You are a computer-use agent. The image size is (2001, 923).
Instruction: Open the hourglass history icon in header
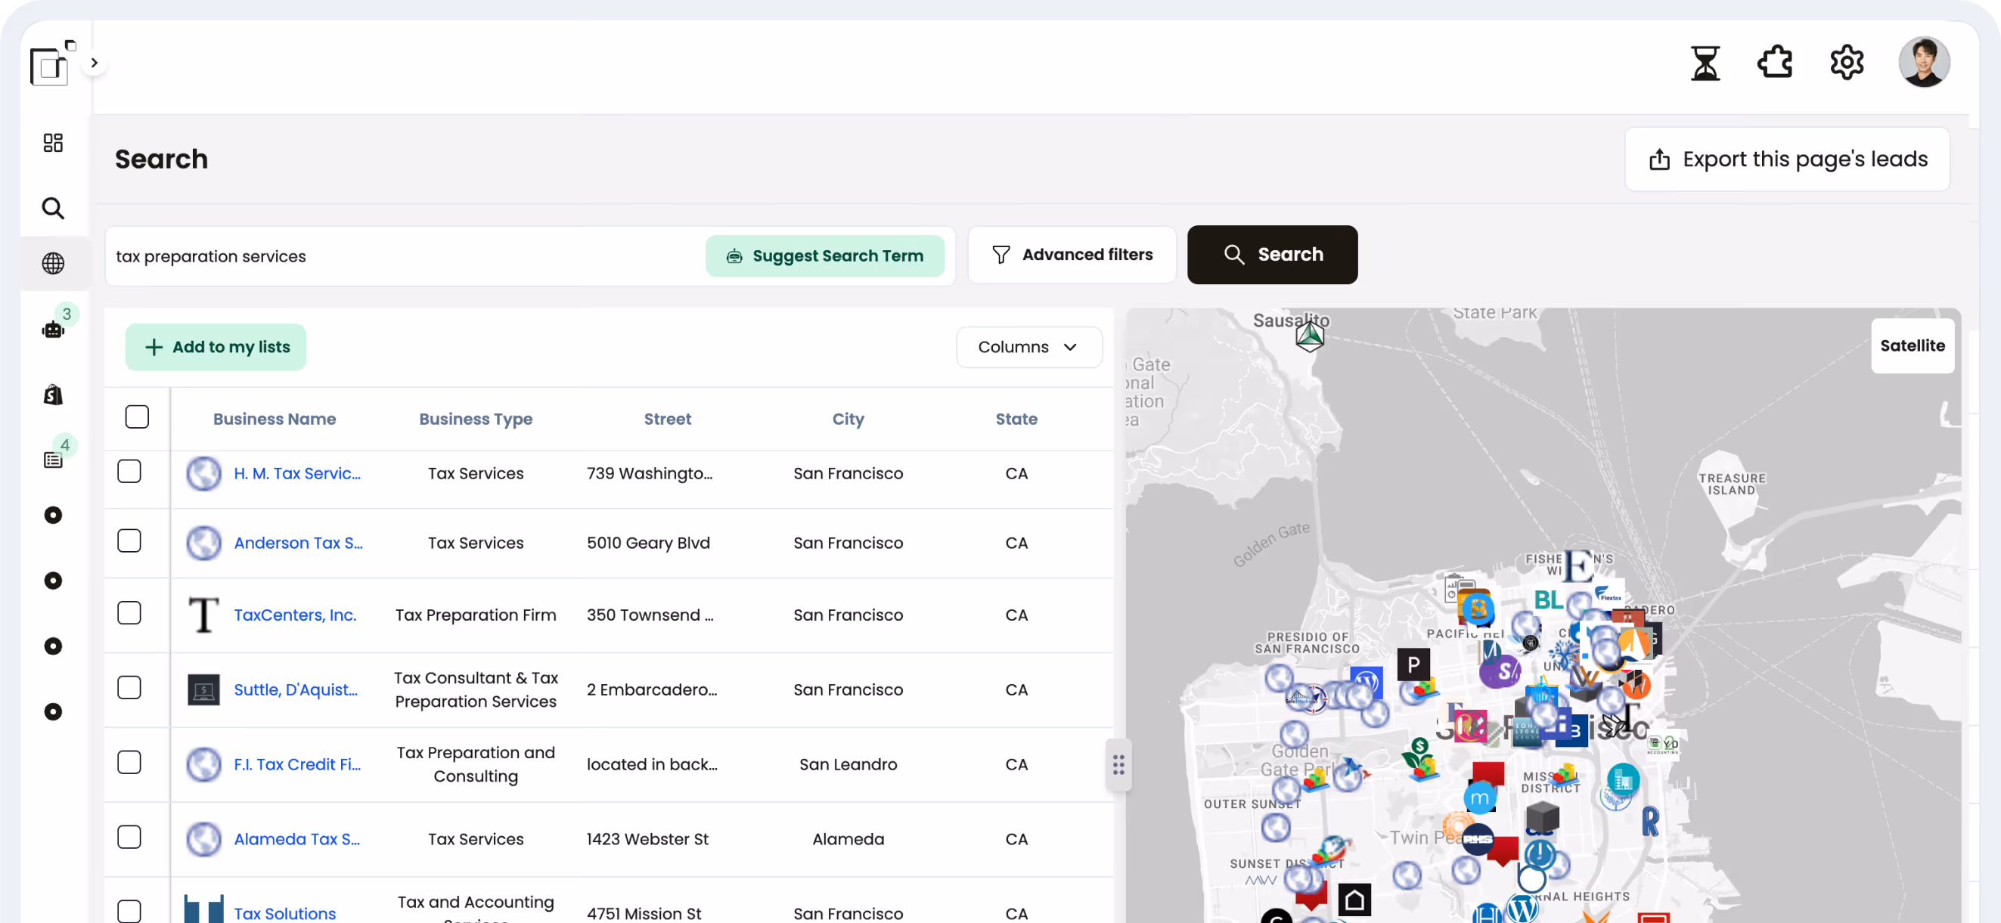pyautogui.click(x=1705, y=62)
